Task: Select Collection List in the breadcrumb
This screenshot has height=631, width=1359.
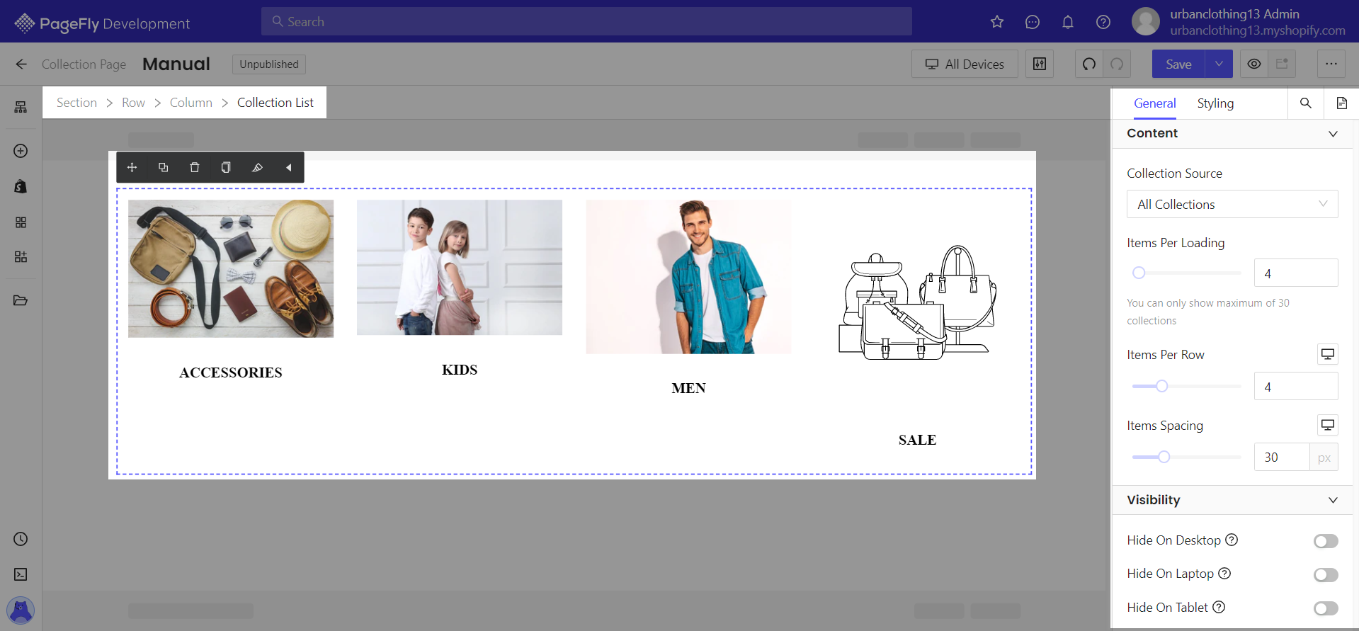Action: pos(275,103)
